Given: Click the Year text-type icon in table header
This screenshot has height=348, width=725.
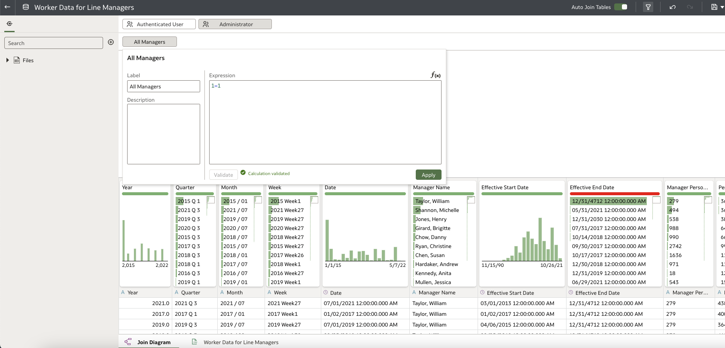Looking at the screenshot, I should [123, 292].
